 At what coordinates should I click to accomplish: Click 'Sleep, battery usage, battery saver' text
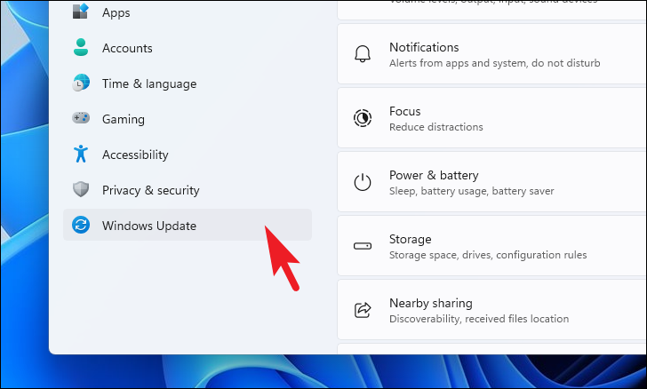coord(471,191)
